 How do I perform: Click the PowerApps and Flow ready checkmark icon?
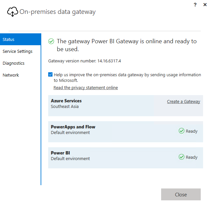pyautogui.click(x=181, y=131)
